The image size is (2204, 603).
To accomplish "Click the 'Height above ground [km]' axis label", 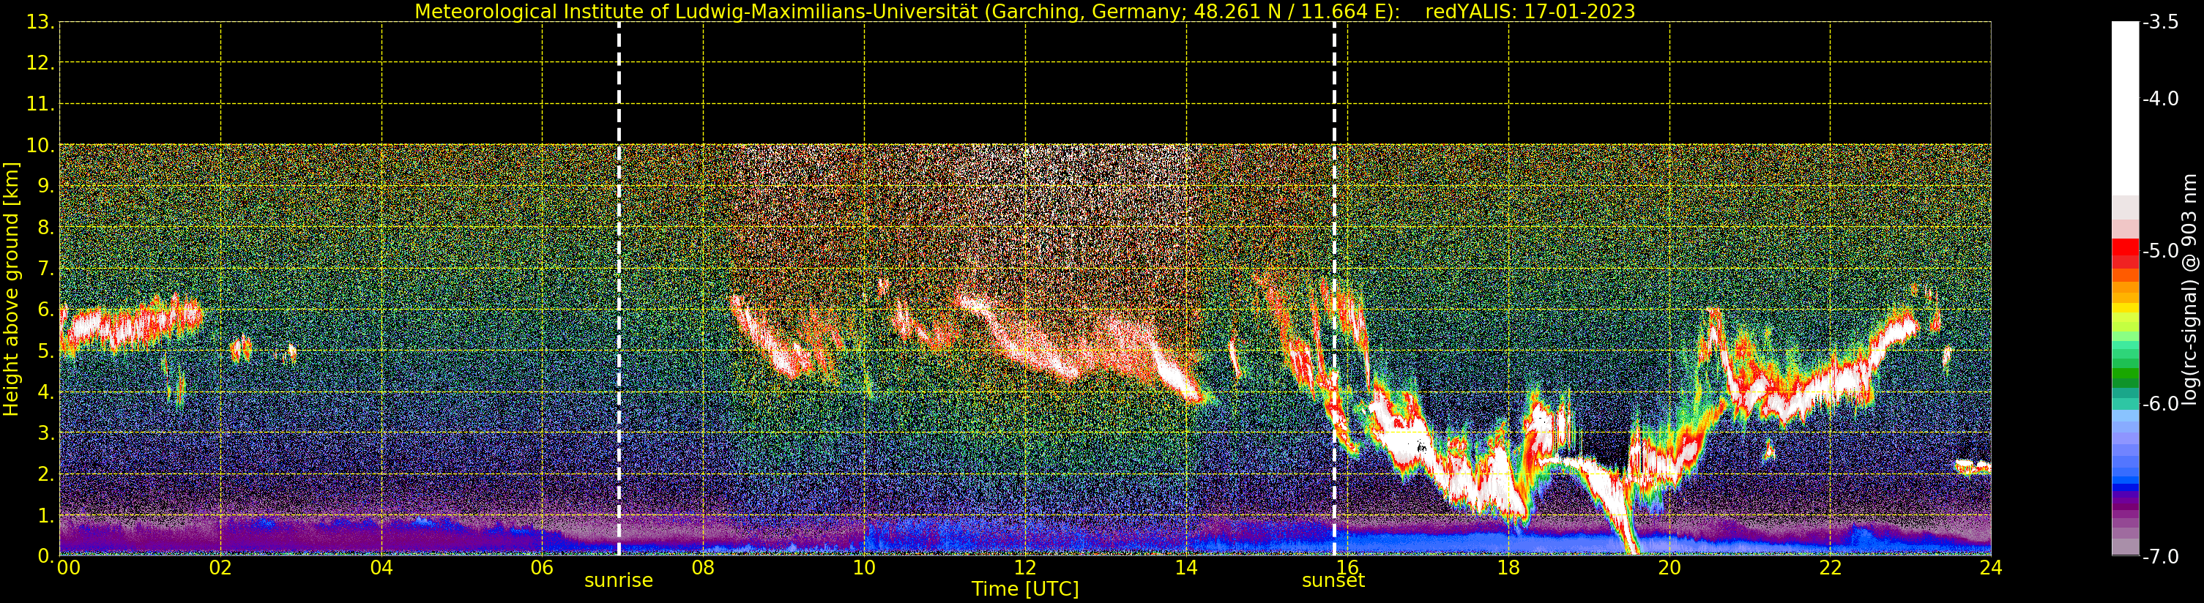I will tap(11, 289).
